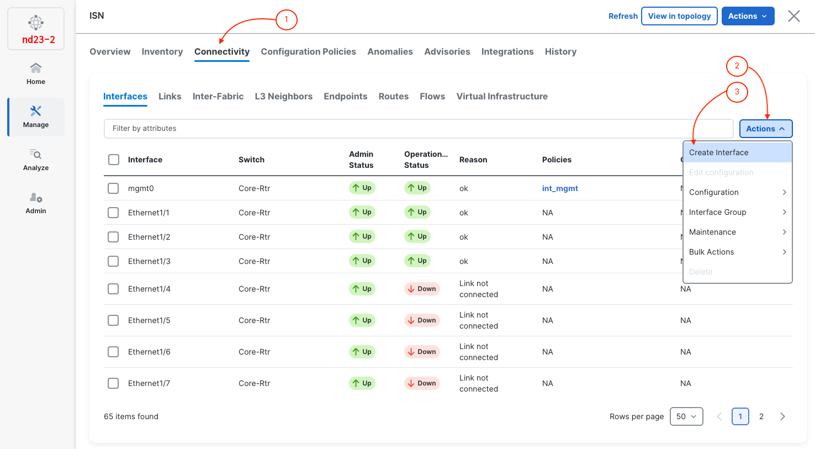Open the Home sidebar icon
This screenshot has height=449, width=815.
pos(36,68)
